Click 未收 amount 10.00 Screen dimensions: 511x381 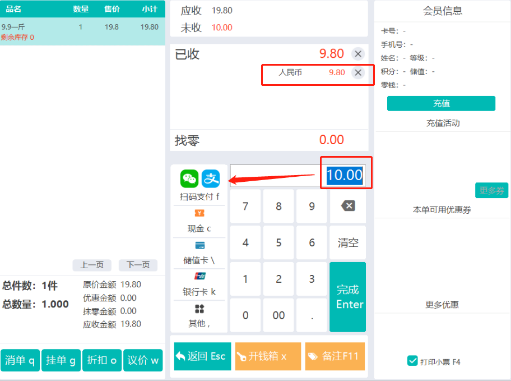click(222, 27)
